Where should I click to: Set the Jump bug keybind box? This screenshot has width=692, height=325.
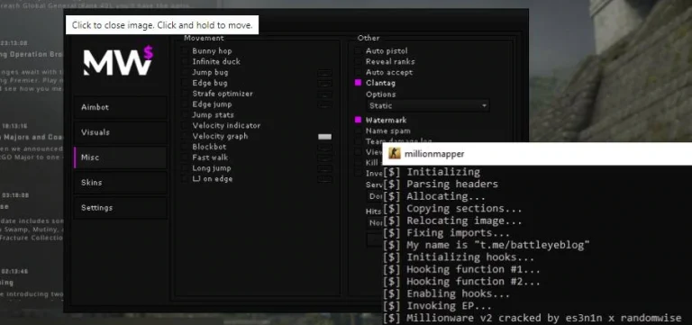point(324,73)
